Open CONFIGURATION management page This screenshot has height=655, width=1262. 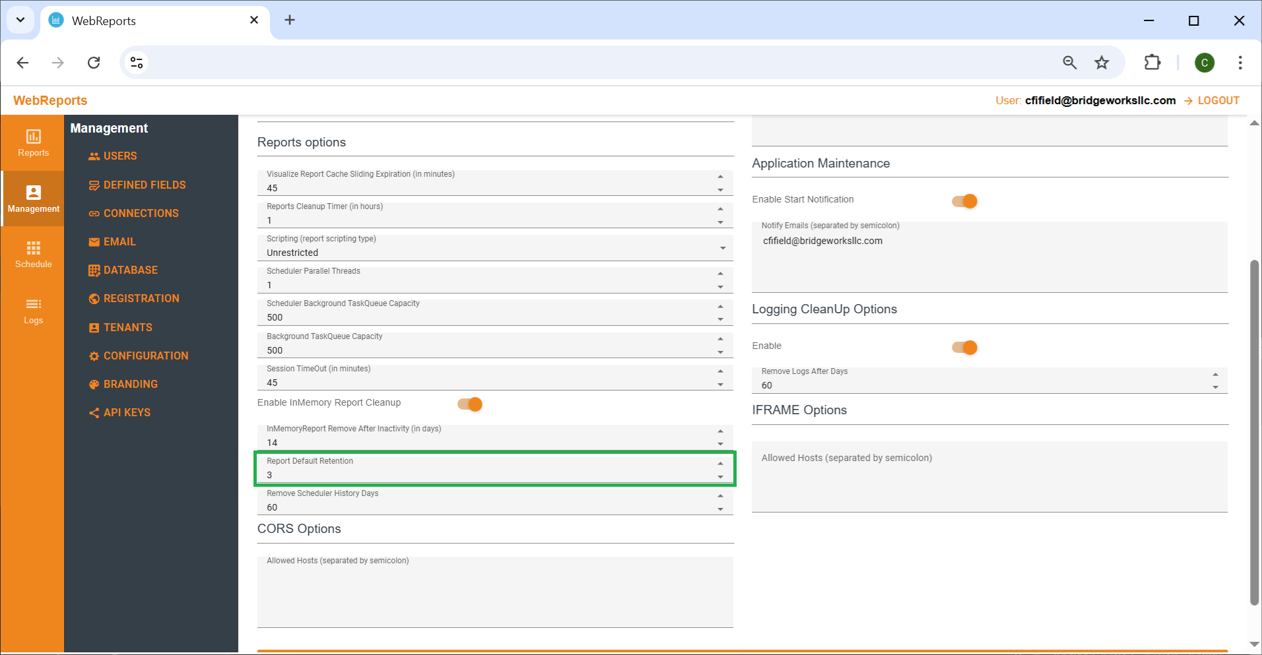coord(146,356)
